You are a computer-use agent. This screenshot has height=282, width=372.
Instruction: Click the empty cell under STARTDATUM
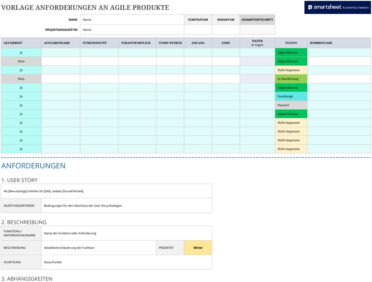pyautogui.click(x=198, y=30)
